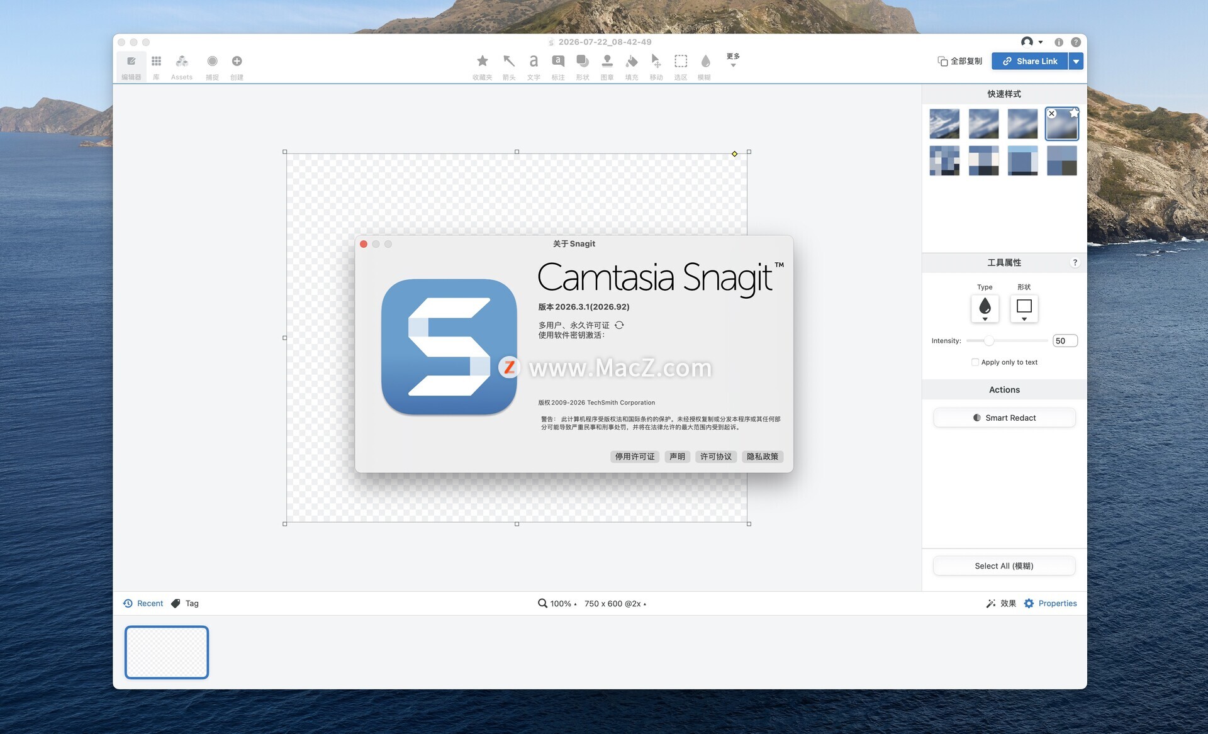This screenshot has width=1208, height=734.
Task: Choose the first blur quick style thumbnail
Action: [944, 123]
